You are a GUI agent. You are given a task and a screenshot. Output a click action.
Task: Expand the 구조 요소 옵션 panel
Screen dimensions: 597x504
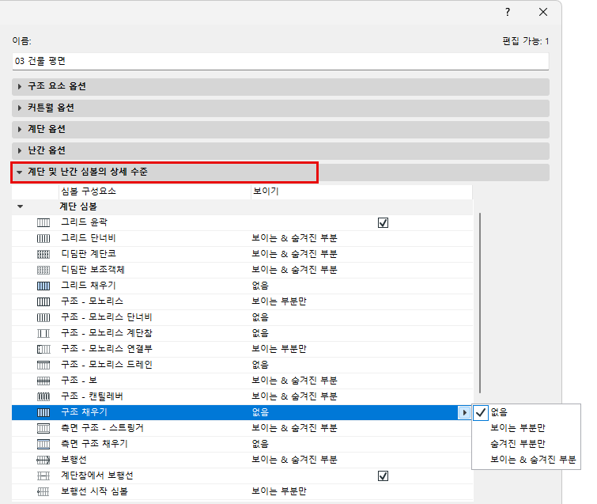281,86
